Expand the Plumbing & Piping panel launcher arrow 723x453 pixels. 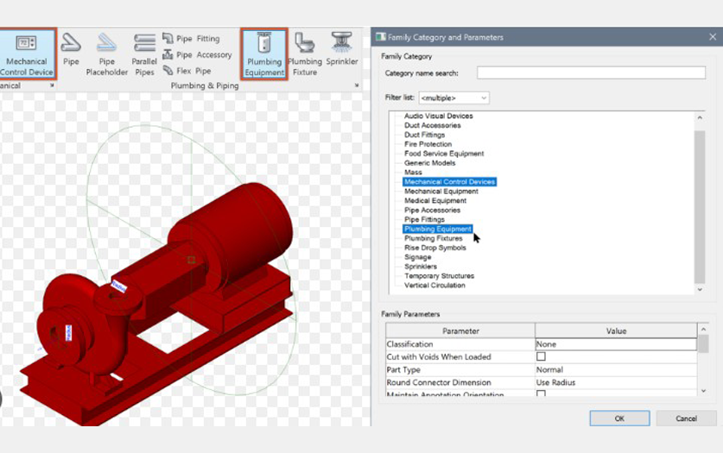(x=357, y=86)
